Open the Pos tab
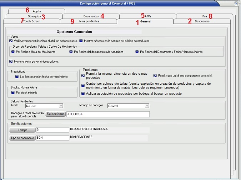This screenshot has width=241, height=180. tap(205, 16)
